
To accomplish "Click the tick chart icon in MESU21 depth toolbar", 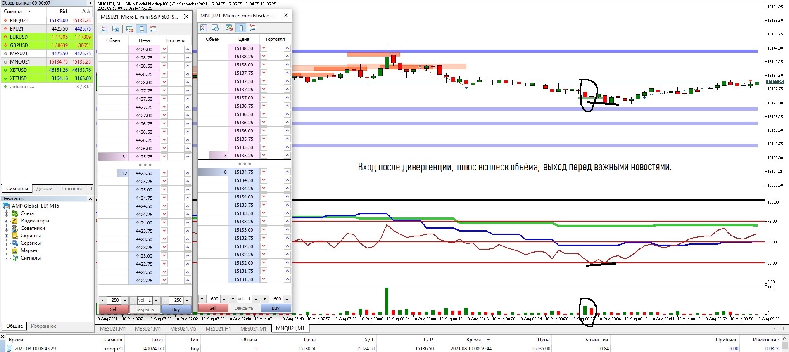I will [x=104, y=29].
